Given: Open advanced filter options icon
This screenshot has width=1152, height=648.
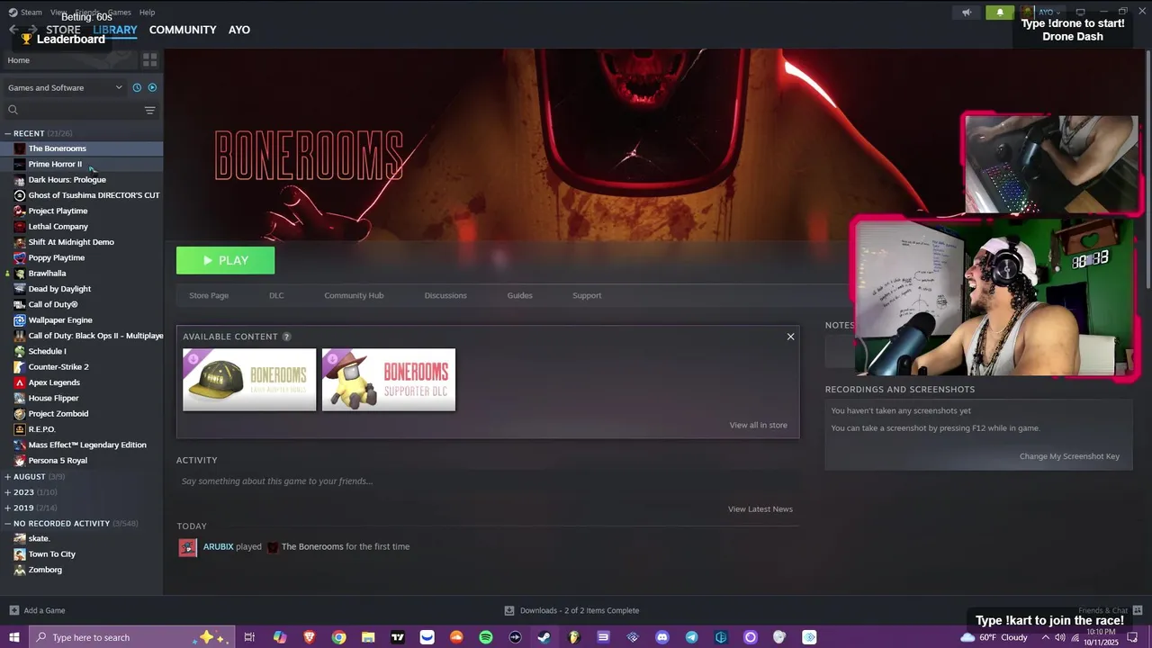Looking at the screenshot, I should point(150,110).
